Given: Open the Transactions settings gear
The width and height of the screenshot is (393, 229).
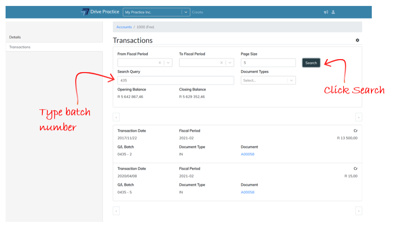Looking at the screenshot, I should 357,40.
